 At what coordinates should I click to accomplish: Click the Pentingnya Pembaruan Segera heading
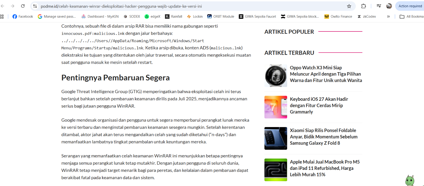pos(115,78)
